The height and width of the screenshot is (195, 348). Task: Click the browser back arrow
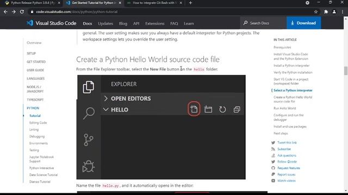click(x=5, y=12)
